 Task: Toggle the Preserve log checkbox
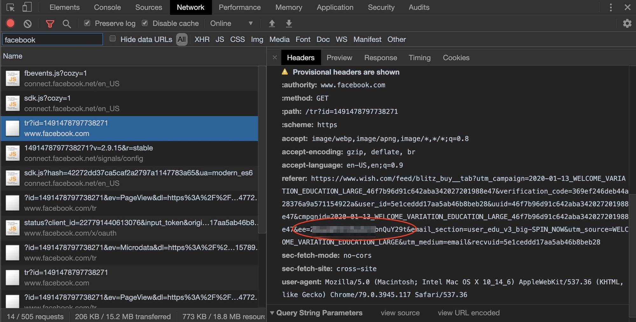[87, 23]
